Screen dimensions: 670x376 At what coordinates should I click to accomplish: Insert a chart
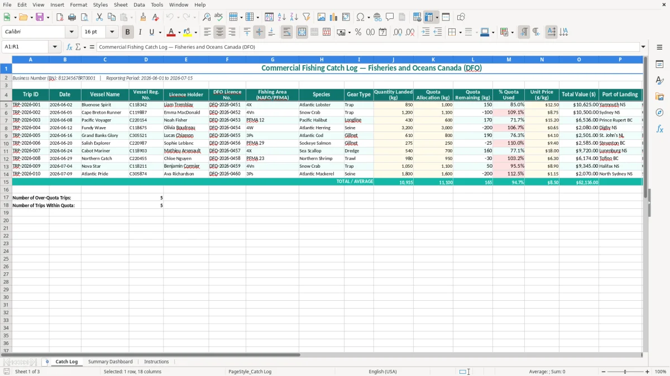[333, 17]
